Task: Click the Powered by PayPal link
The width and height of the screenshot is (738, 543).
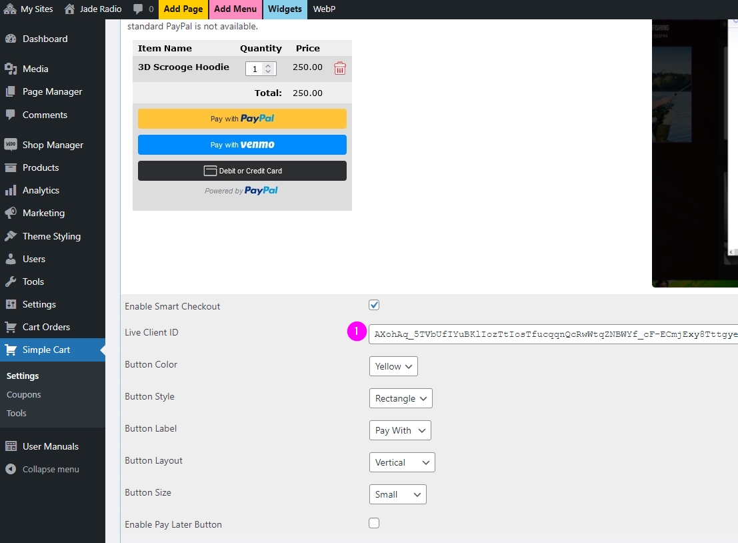Action: (x=241, y=191)
